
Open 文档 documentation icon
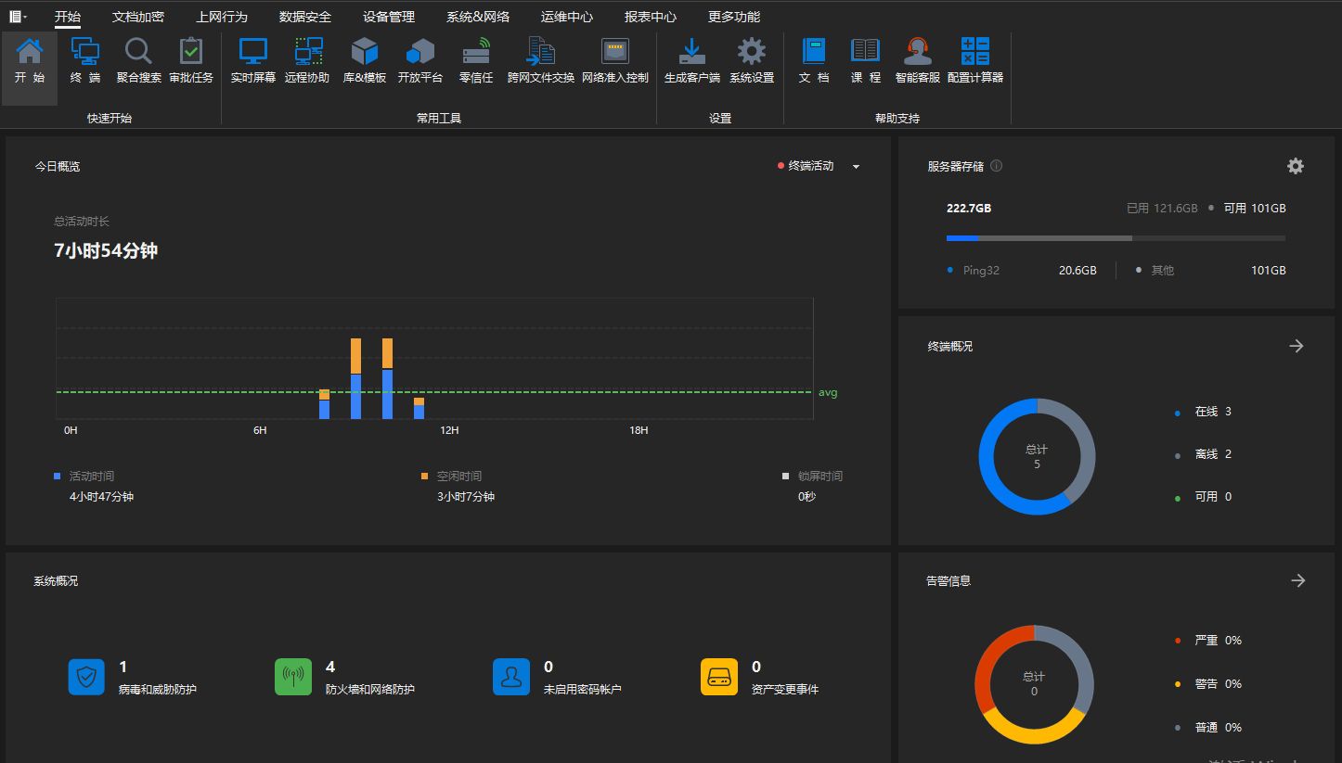pyautogui.click(x=814, y=62)
